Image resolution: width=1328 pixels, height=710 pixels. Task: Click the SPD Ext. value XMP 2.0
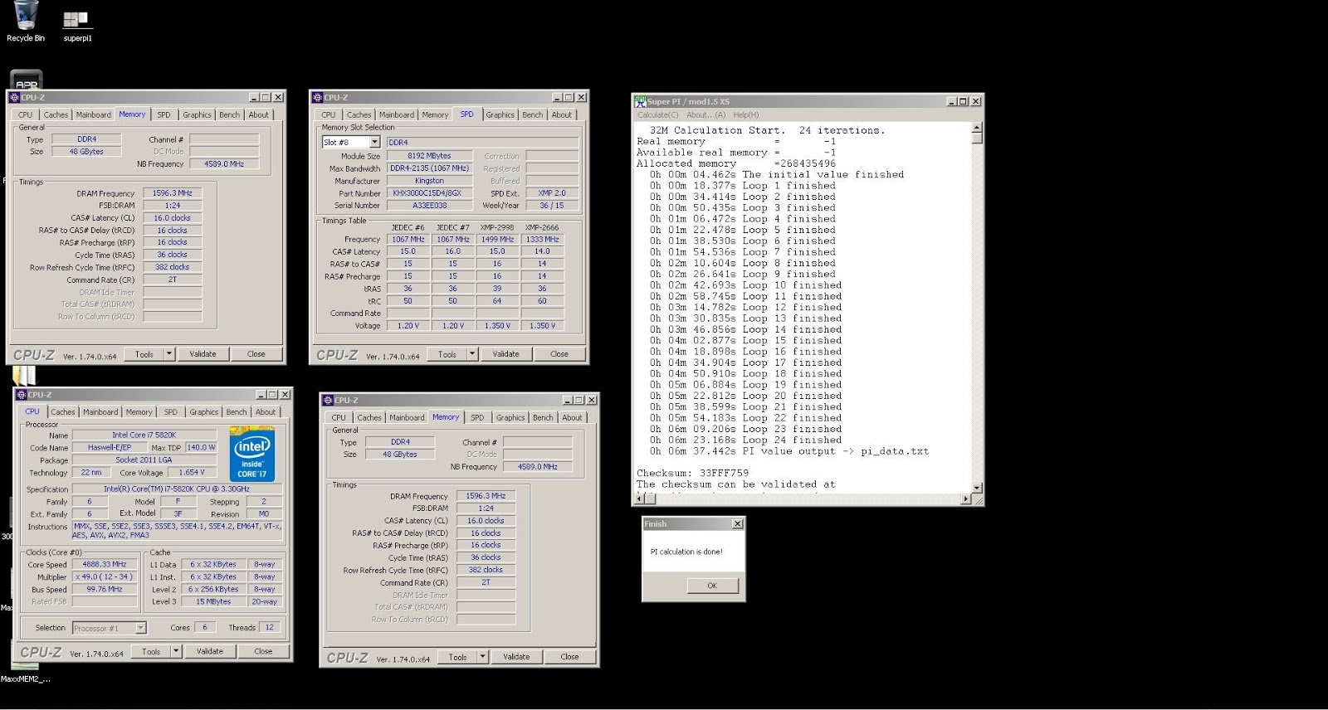pyautogui.click(x=551, y=193)
